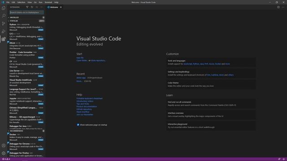Open the Help menu
Screen dimensions: 287x161
tap(56, 2)
